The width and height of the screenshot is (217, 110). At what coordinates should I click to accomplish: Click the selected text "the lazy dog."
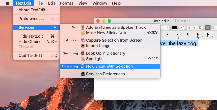[183, 43]
